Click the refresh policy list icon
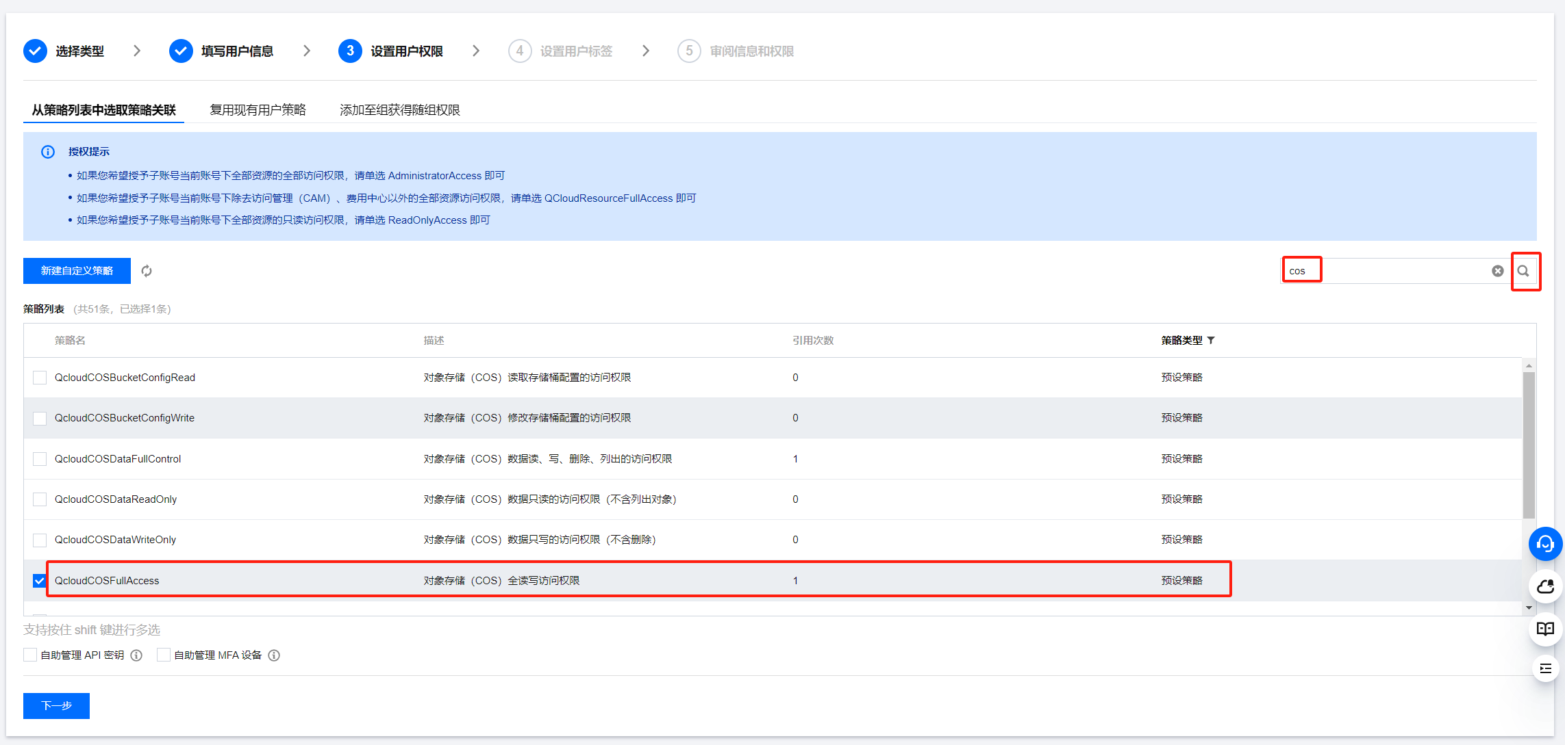 tap(147, 271)
